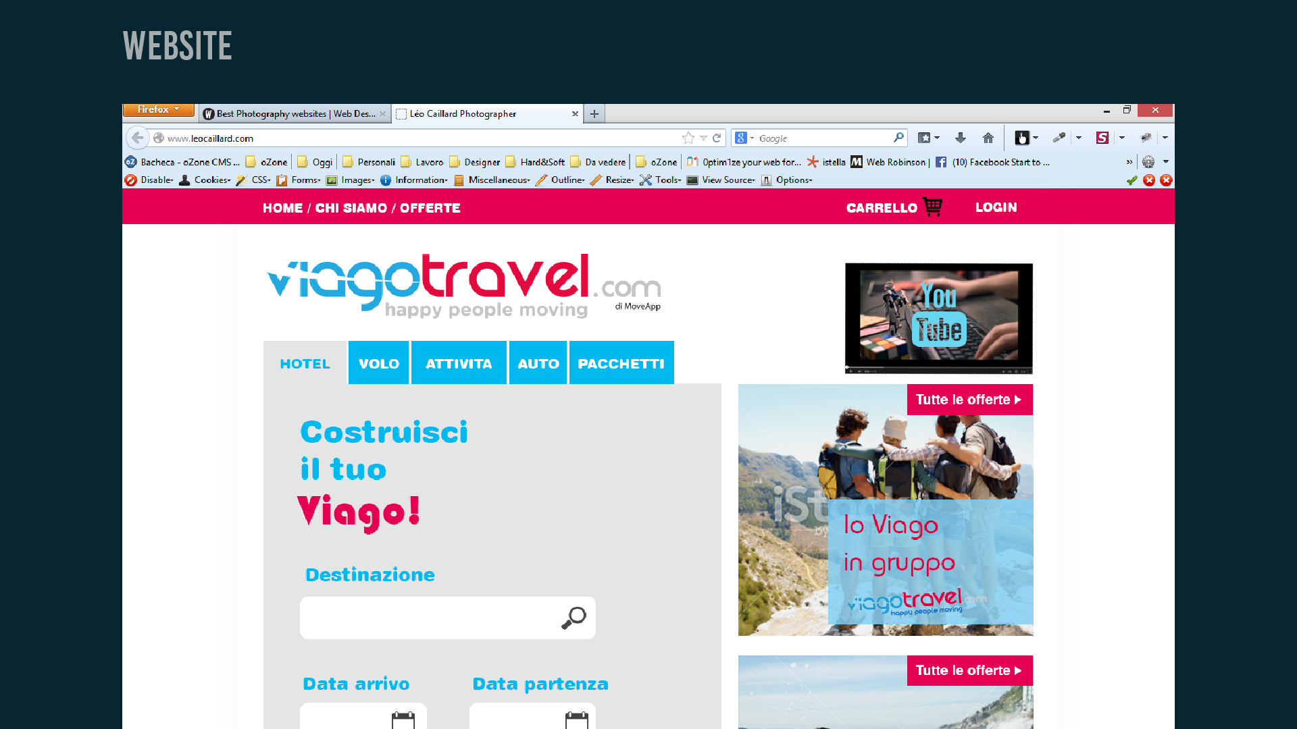The height and width of the screenshot is (729, 1297).
Task: Open downloads with the down arrow icon
Action: click(960, 138)
